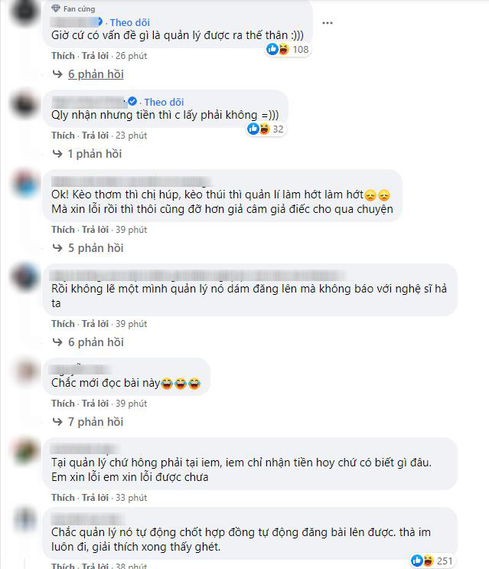Expand the '1 phản hồi' reply thread
The width and height of the screenshot is (489, 569).
[95, 154]
